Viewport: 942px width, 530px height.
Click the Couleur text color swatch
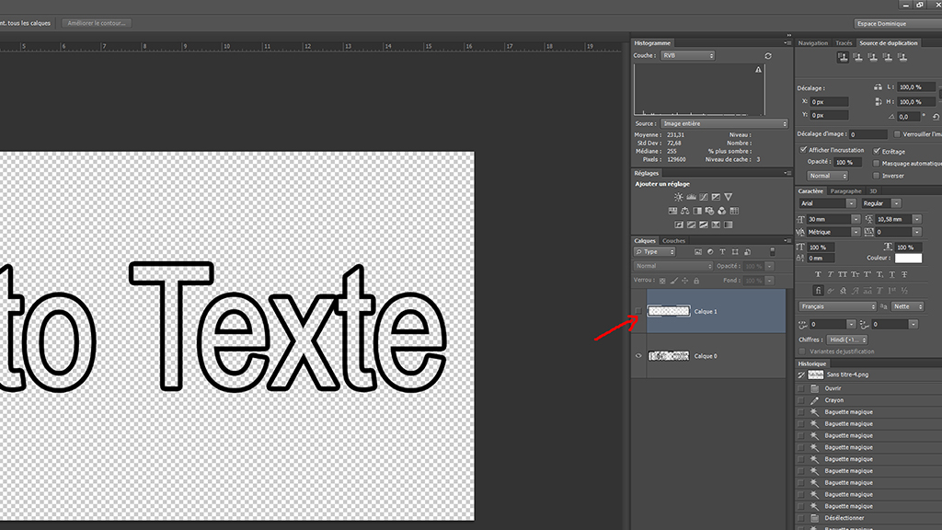coord(908,258)
